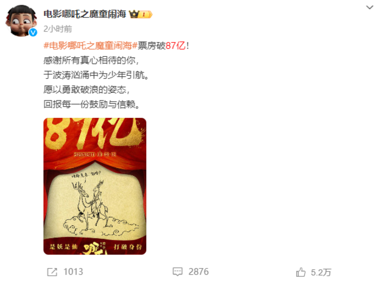Click the repost share icon

pyautogui.click(x=52, y=272)
